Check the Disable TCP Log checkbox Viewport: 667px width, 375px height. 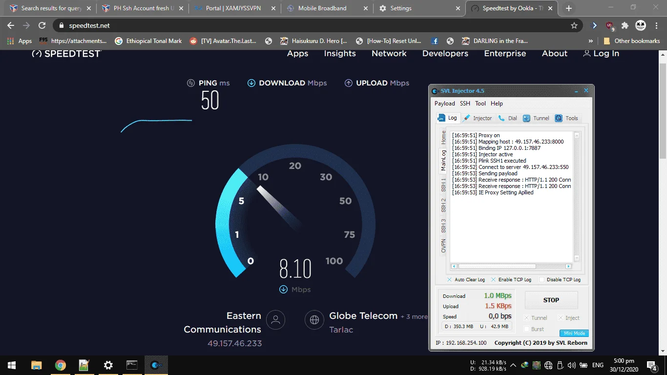[x=542, y=280]
